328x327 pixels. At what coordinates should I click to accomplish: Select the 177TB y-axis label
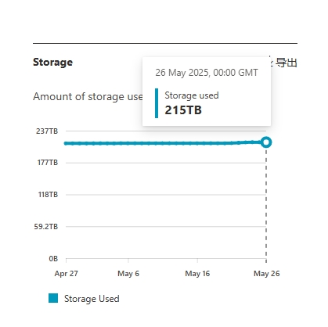(48, 163)
